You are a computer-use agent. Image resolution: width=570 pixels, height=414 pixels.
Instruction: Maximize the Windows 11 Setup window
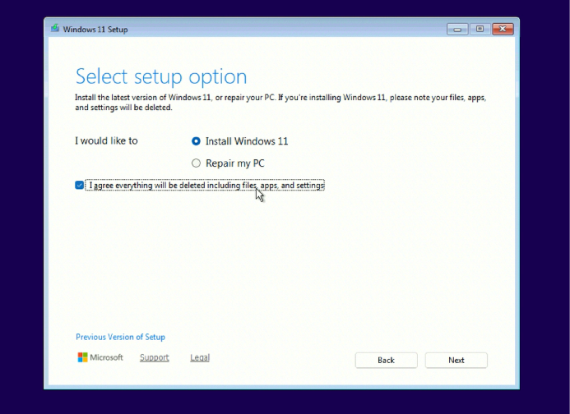coord(480,29)
